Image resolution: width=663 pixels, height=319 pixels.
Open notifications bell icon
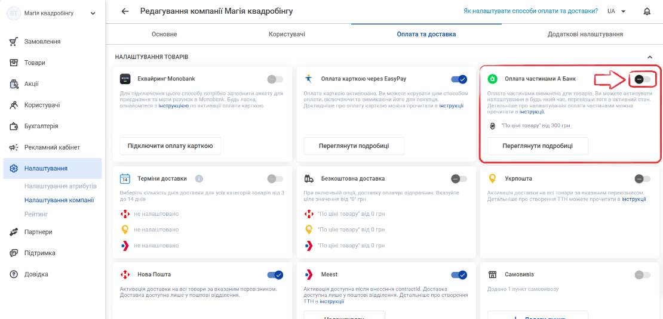647,11
